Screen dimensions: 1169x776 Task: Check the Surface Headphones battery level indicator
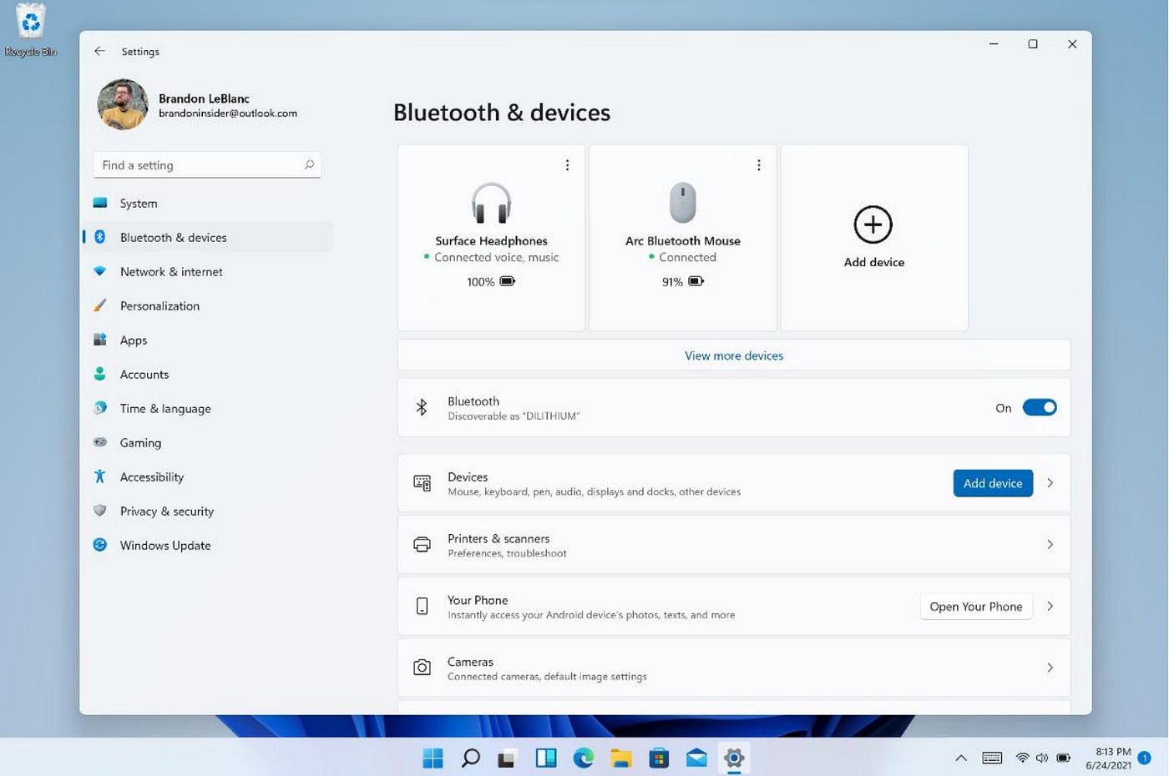tap(491, 281)
